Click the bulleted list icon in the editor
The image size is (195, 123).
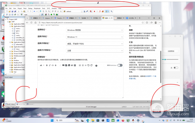click(x=83, y=65)
